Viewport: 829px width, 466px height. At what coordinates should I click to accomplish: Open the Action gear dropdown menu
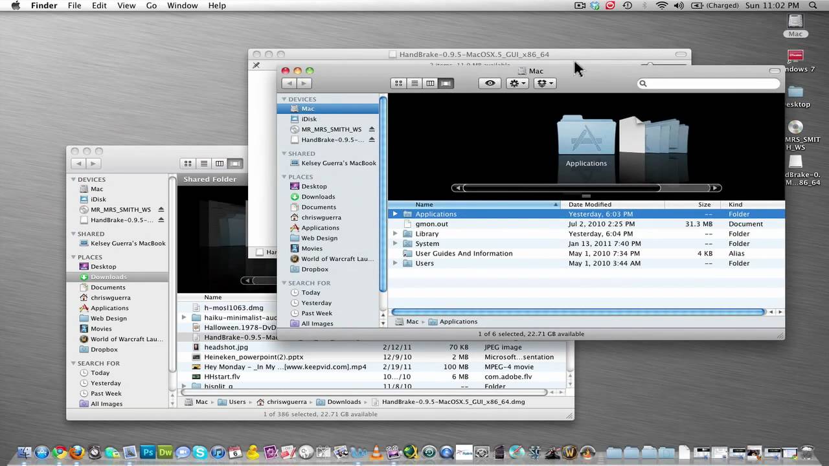click(517, 83)
